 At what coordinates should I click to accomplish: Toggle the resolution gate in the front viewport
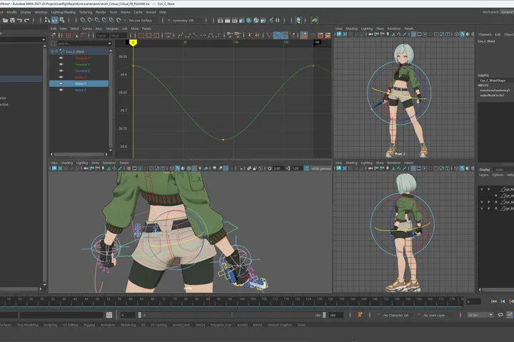[425, 34]
